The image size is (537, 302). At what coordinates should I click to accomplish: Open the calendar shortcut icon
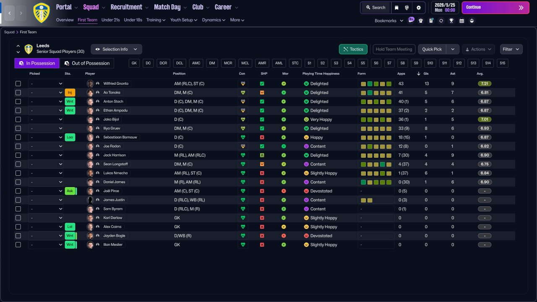pos(461,21)
